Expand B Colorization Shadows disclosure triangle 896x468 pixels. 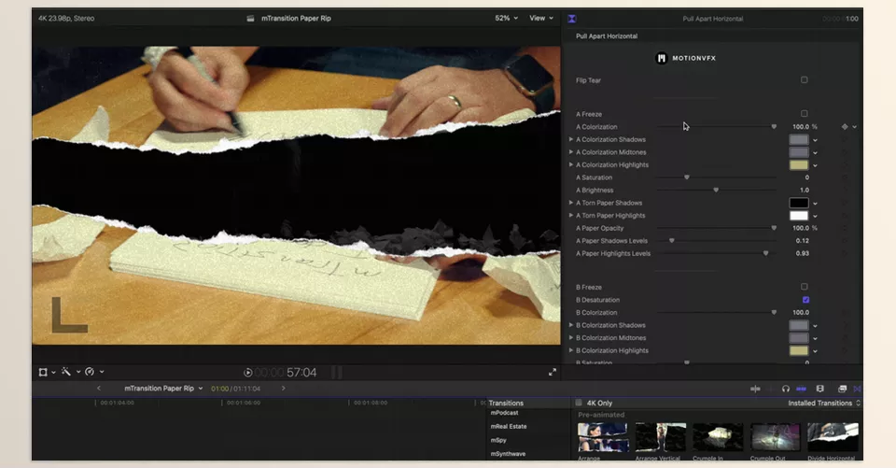pyautogui.click(x=571, y=325)
